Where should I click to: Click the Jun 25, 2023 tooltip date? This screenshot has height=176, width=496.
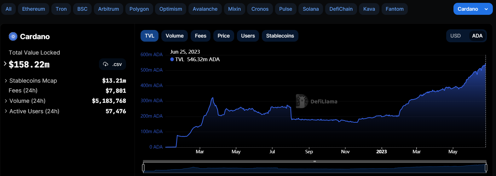[x=185, y=52]
